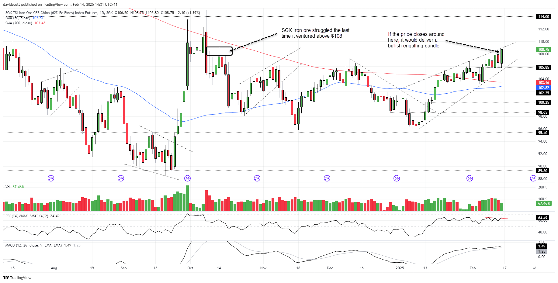Click the Oct label on the time axis
The width and height of the screenshot is (558, 283).
click(x=190, y=268)
